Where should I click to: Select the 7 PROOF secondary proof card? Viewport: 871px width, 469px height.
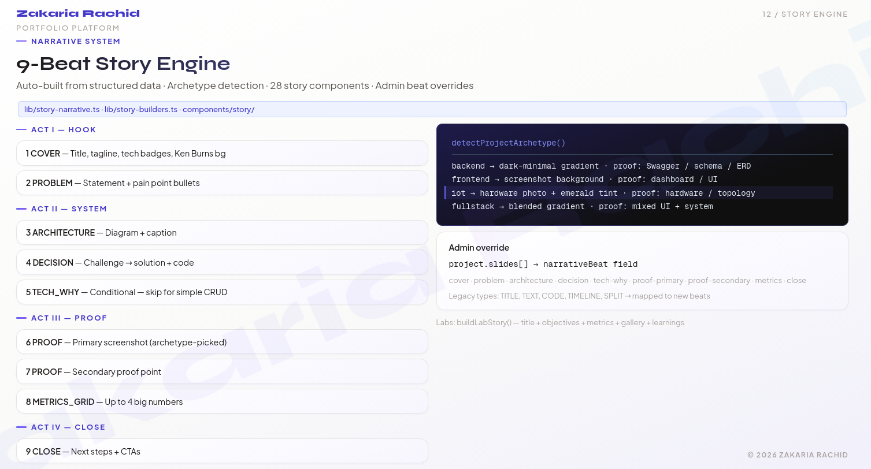point(222,372)
